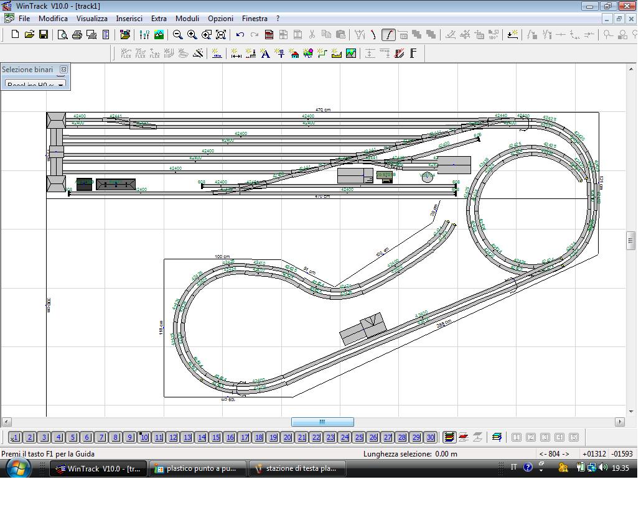
Task: Click the striped red layers hatch icon
Action: coord(400,53)
